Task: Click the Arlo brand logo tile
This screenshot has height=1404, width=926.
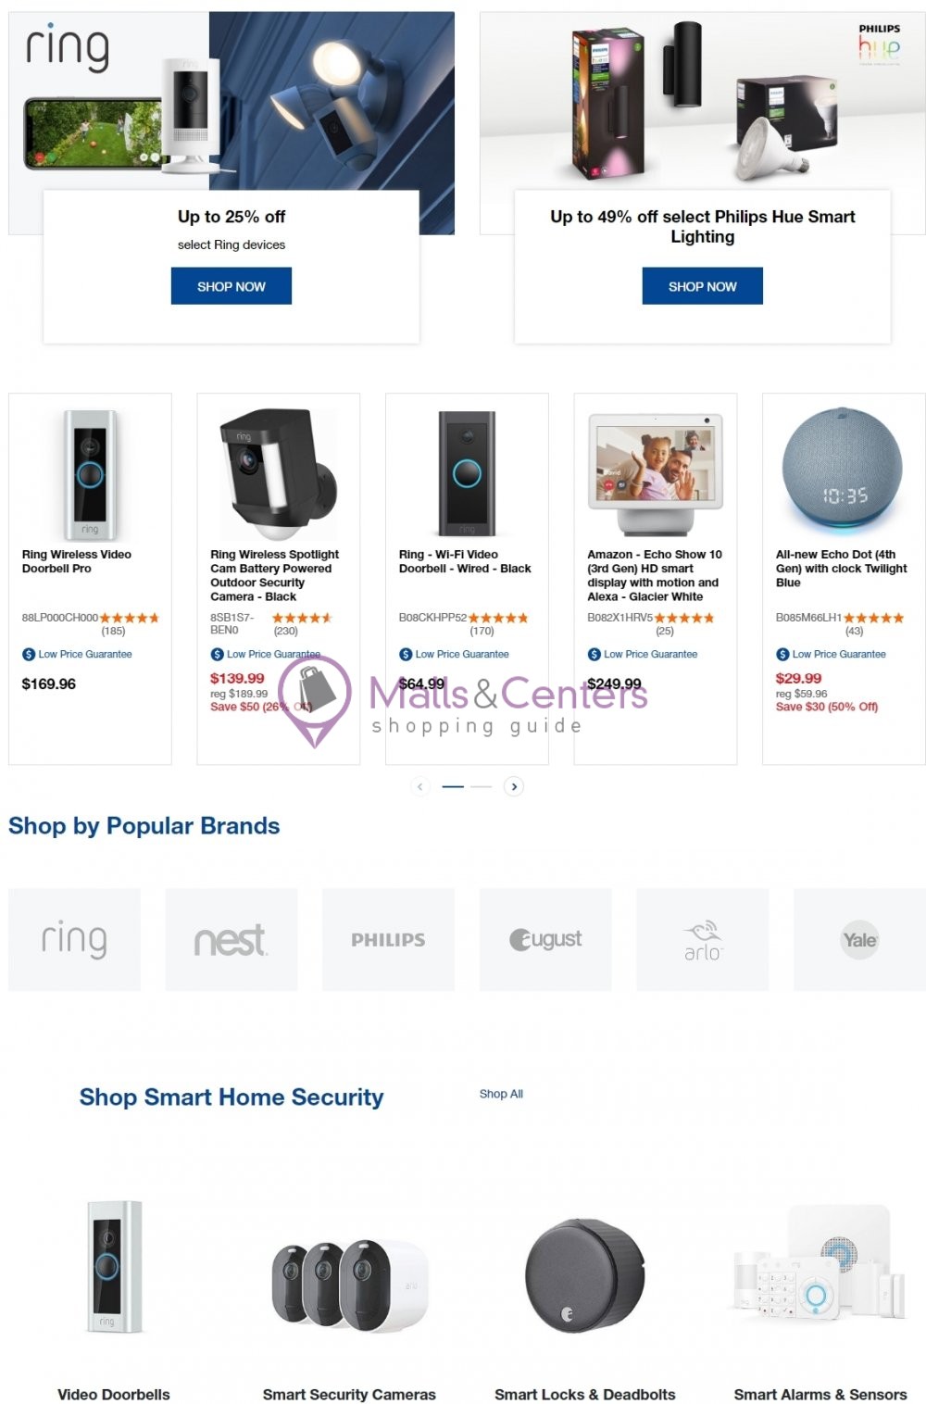Action: (x=702, y=939)
